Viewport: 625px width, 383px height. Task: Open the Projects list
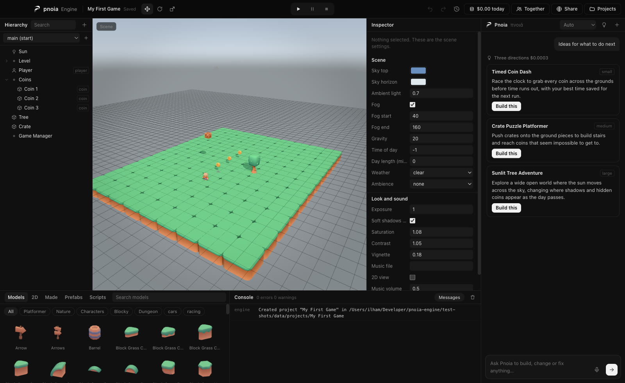[x=603, y=9]
